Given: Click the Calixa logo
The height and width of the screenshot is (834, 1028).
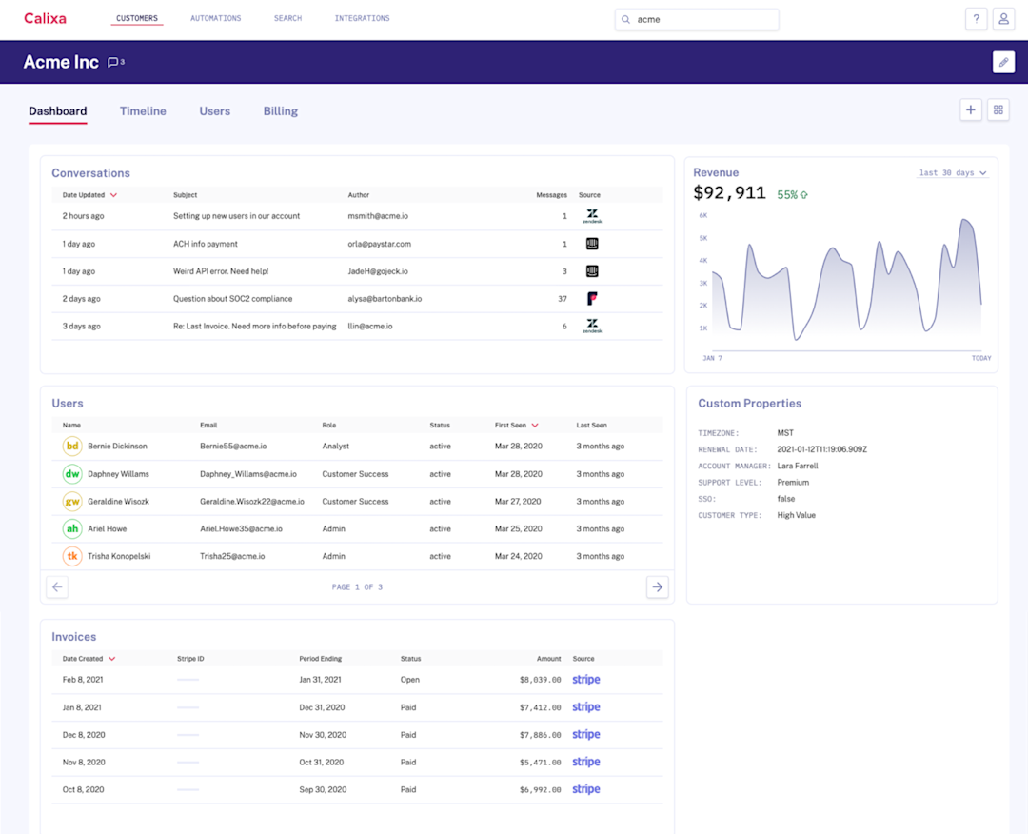Looking at the screenshot, I should (x=45, y=19).
